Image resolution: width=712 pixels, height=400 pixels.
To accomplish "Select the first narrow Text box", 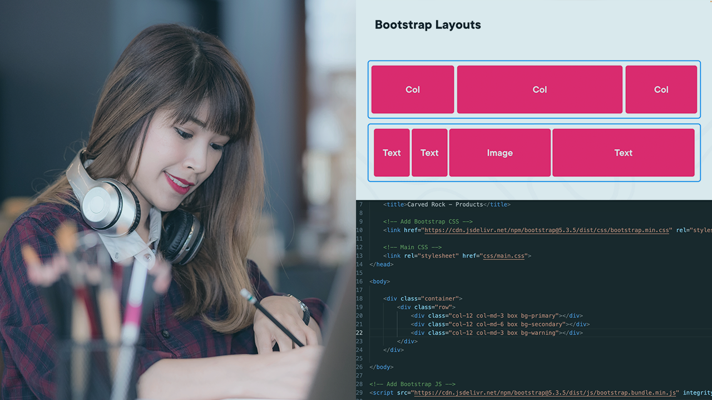I will coord(392,153).
